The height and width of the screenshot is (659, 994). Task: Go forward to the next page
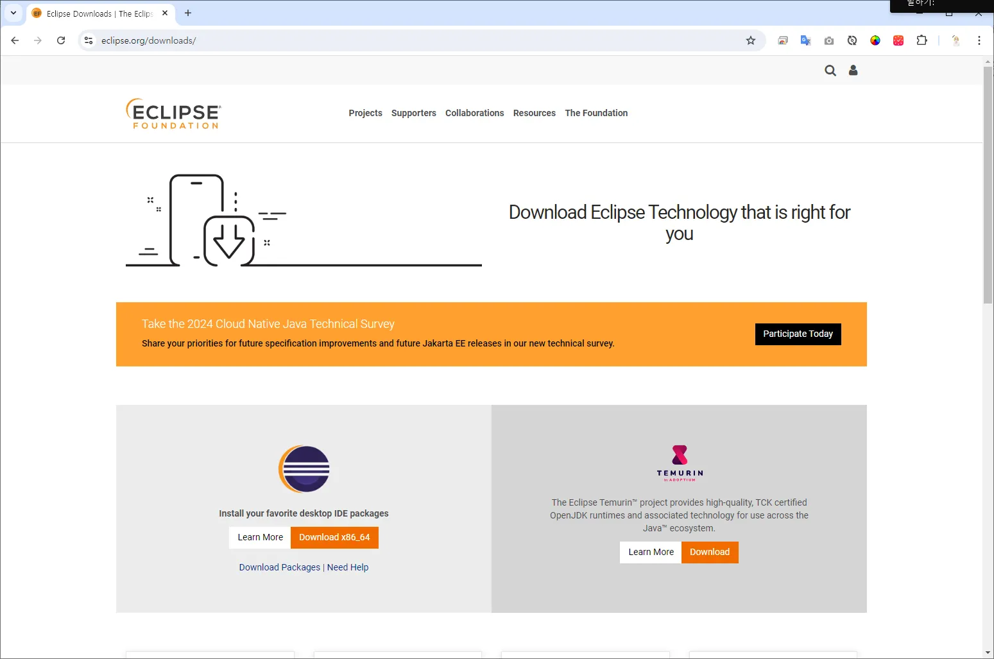click(38, 40)
